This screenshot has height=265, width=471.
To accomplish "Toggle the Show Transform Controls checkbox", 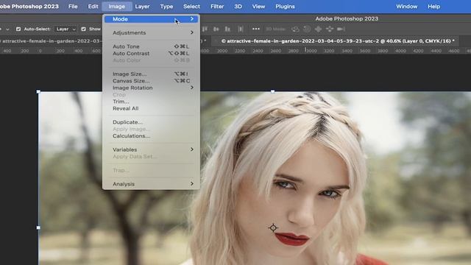I will click(x=83, y=29).
